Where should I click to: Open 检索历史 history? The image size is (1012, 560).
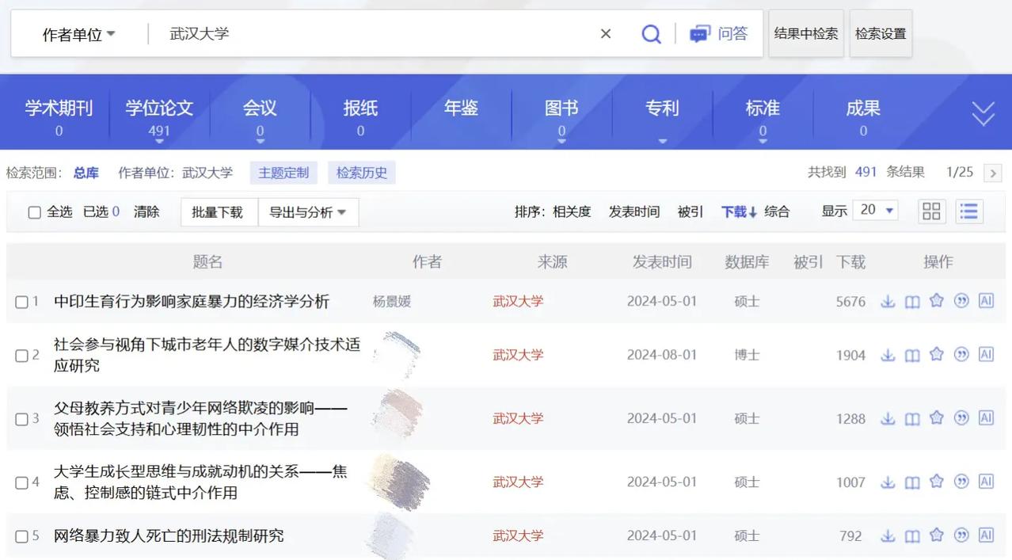(362, 173)
